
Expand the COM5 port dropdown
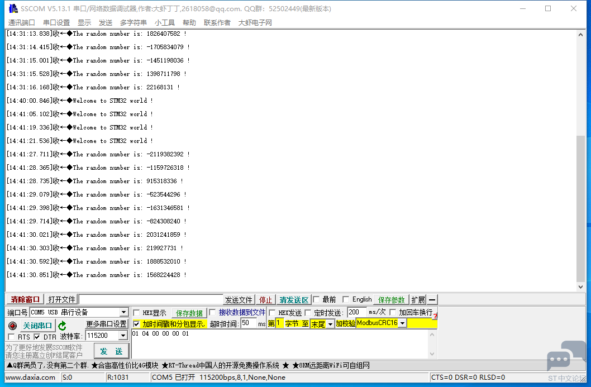123,312
